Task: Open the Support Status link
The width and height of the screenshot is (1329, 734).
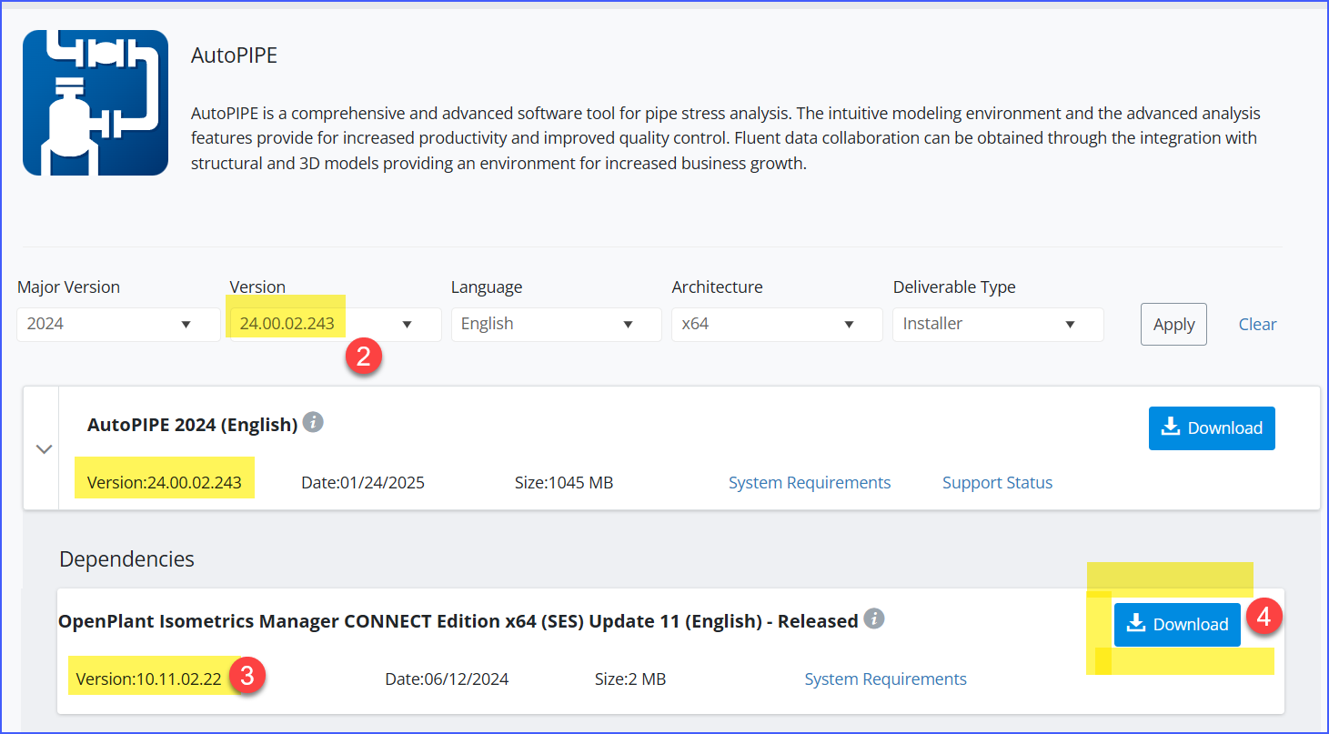Action: pos(997,483)
